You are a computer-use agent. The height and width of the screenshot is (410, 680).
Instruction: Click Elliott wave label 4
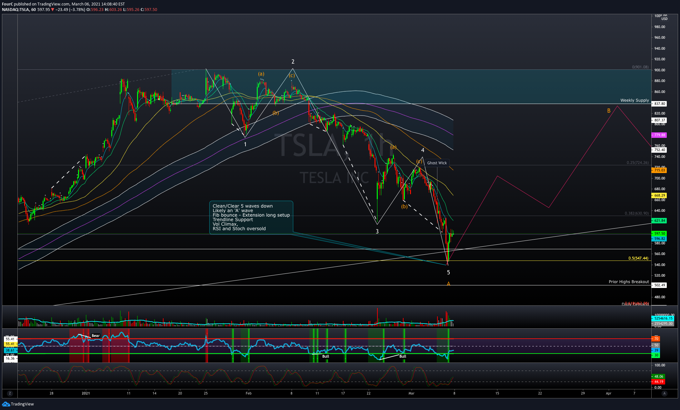(423, 150)
